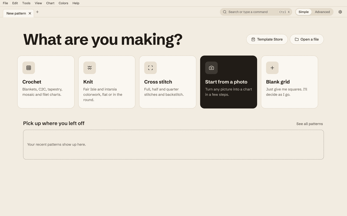This screenshot has height=216, width=347.
Task: Click 'Turn any picture into a chart' text
Action: [x=229, y=92]
